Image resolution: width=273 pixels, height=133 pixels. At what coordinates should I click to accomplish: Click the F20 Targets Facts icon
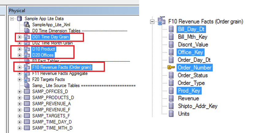pos(27,79)
